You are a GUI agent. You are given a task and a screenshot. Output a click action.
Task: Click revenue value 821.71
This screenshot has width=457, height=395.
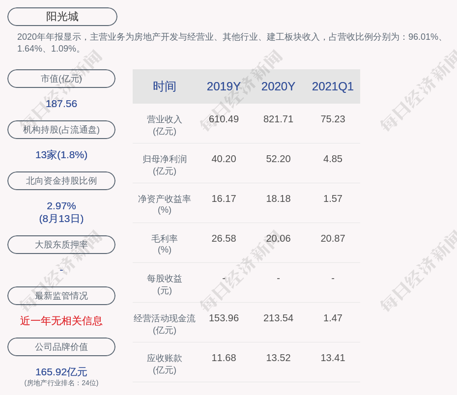click(278, 119)
